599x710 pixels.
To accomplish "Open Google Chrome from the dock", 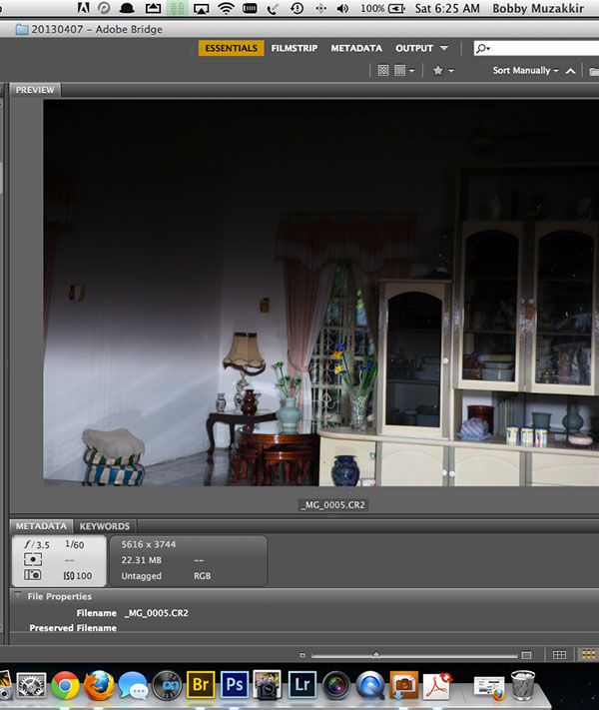I will coord(65,685).
